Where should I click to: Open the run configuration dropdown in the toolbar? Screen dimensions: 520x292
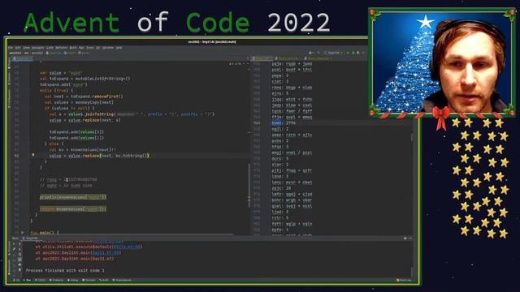(333, 53)
